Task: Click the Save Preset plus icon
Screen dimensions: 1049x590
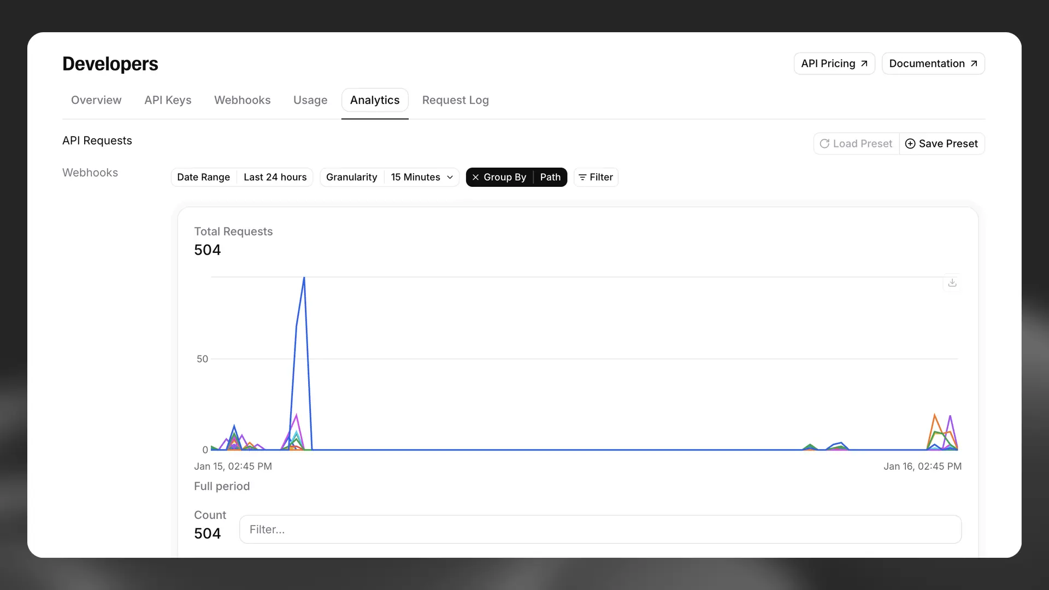Action: coord(910,144)
